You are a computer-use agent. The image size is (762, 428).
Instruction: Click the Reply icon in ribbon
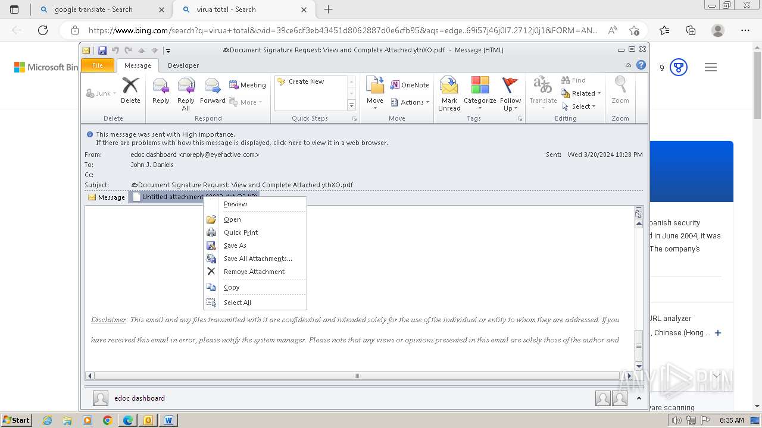(x=161, y=90)
